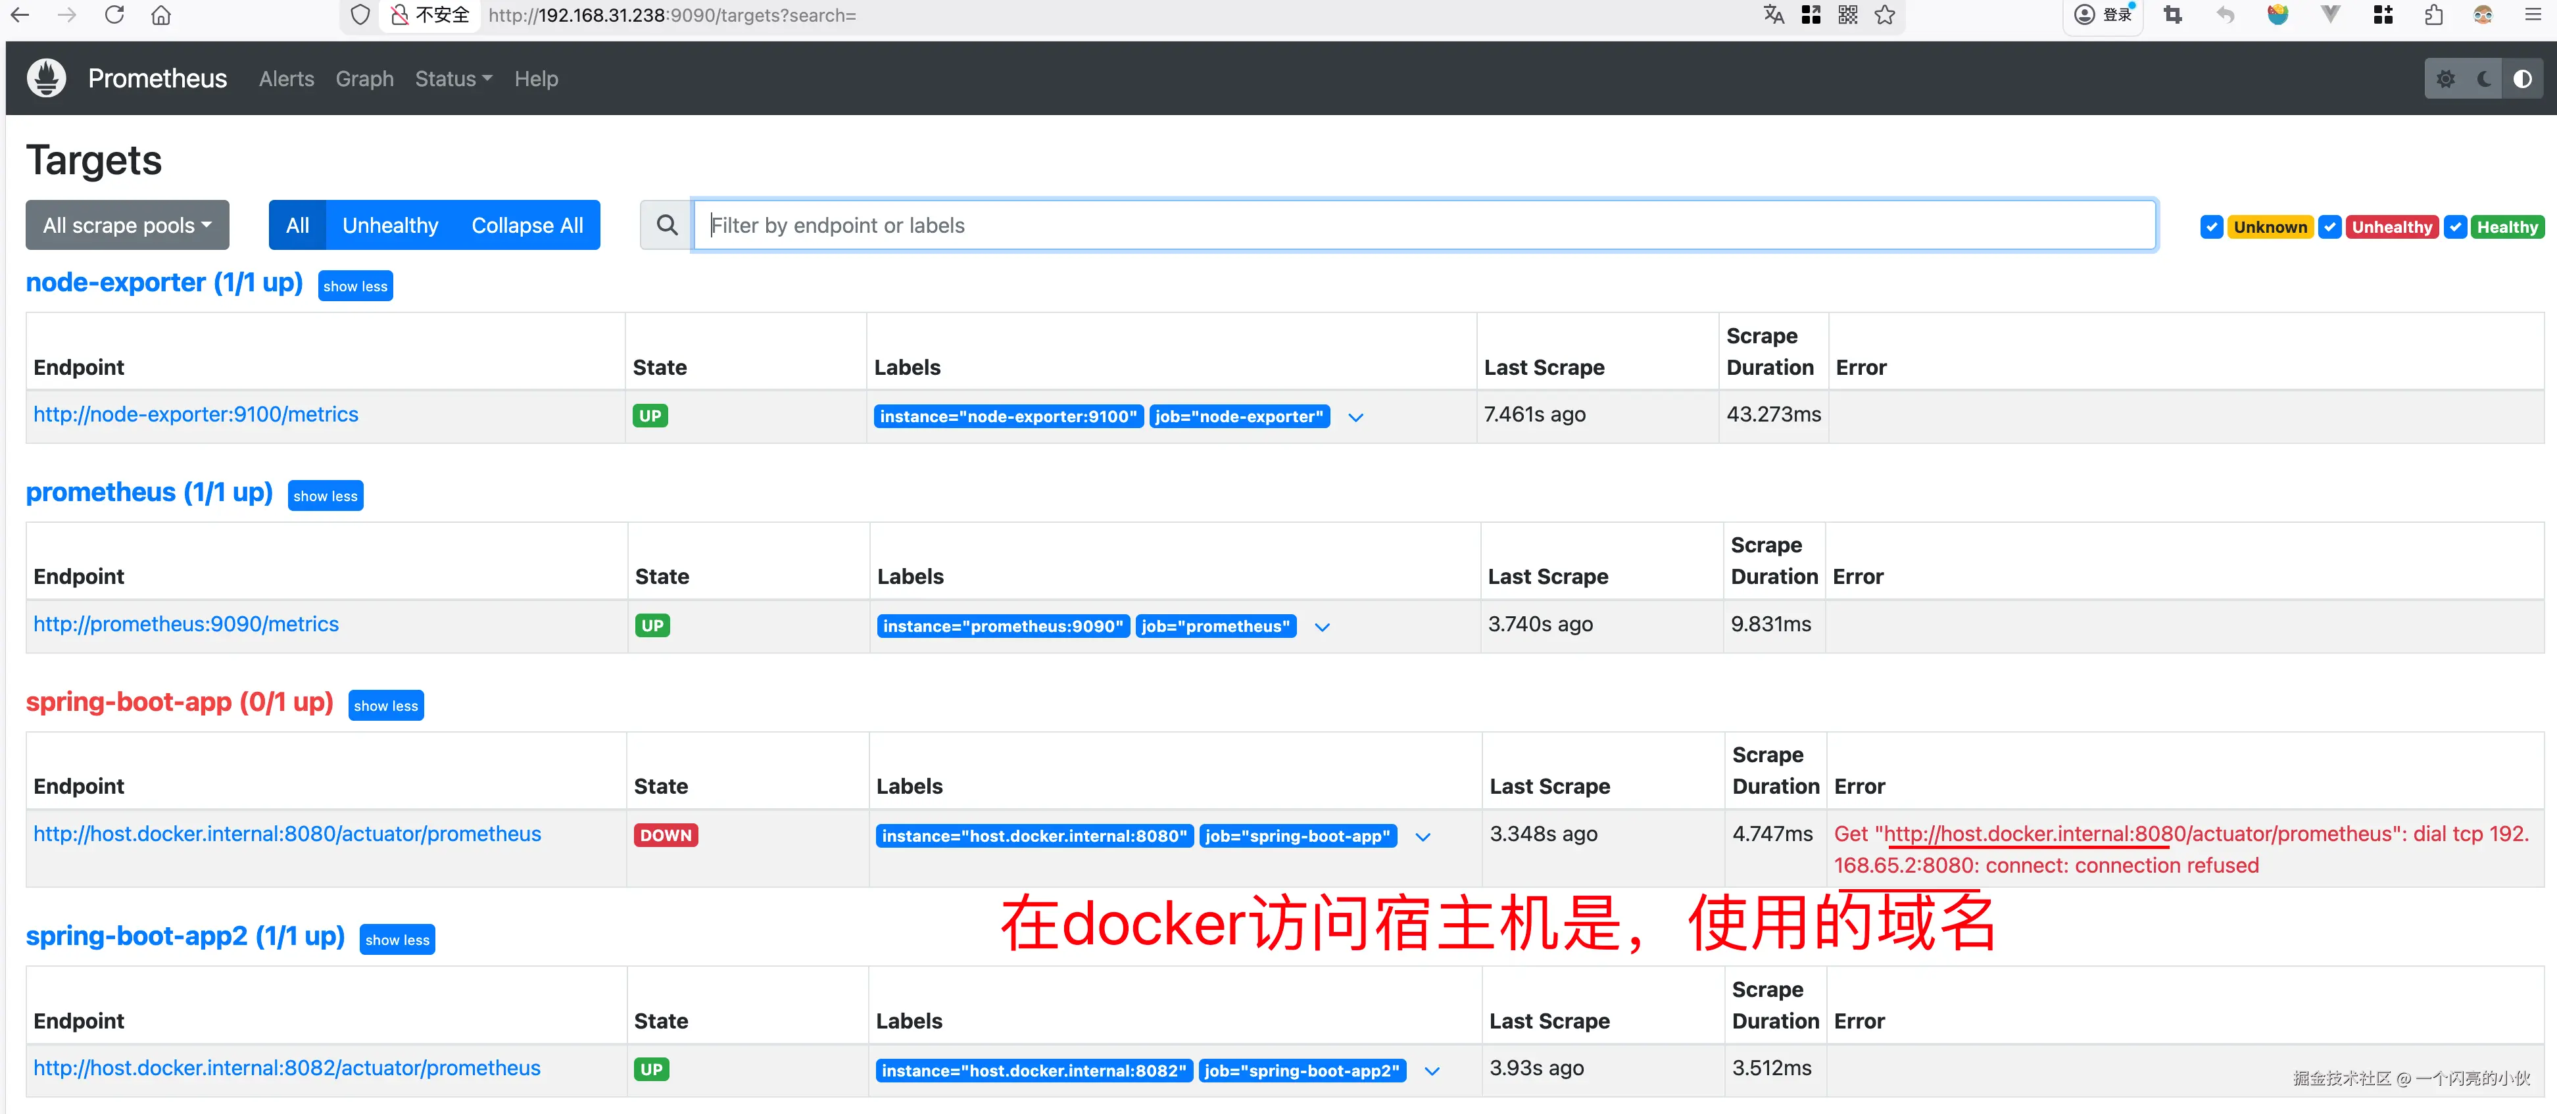The height and width of the screenshot is (1114, 2557).
Task: Uncheck the Unknown state filter checkbox
Action: tap(2212, 226)
